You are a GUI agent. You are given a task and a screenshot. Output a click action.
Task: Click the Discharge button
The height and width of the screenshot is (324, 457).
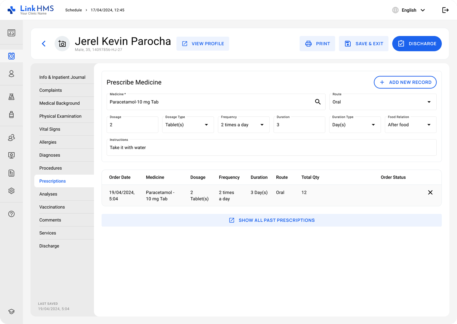417,43
